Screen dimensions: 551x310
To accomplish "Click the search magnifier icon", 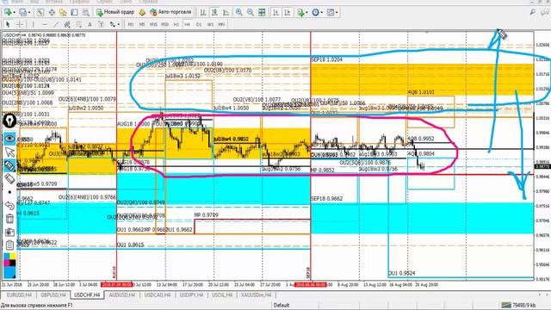I will pos(533,12).
